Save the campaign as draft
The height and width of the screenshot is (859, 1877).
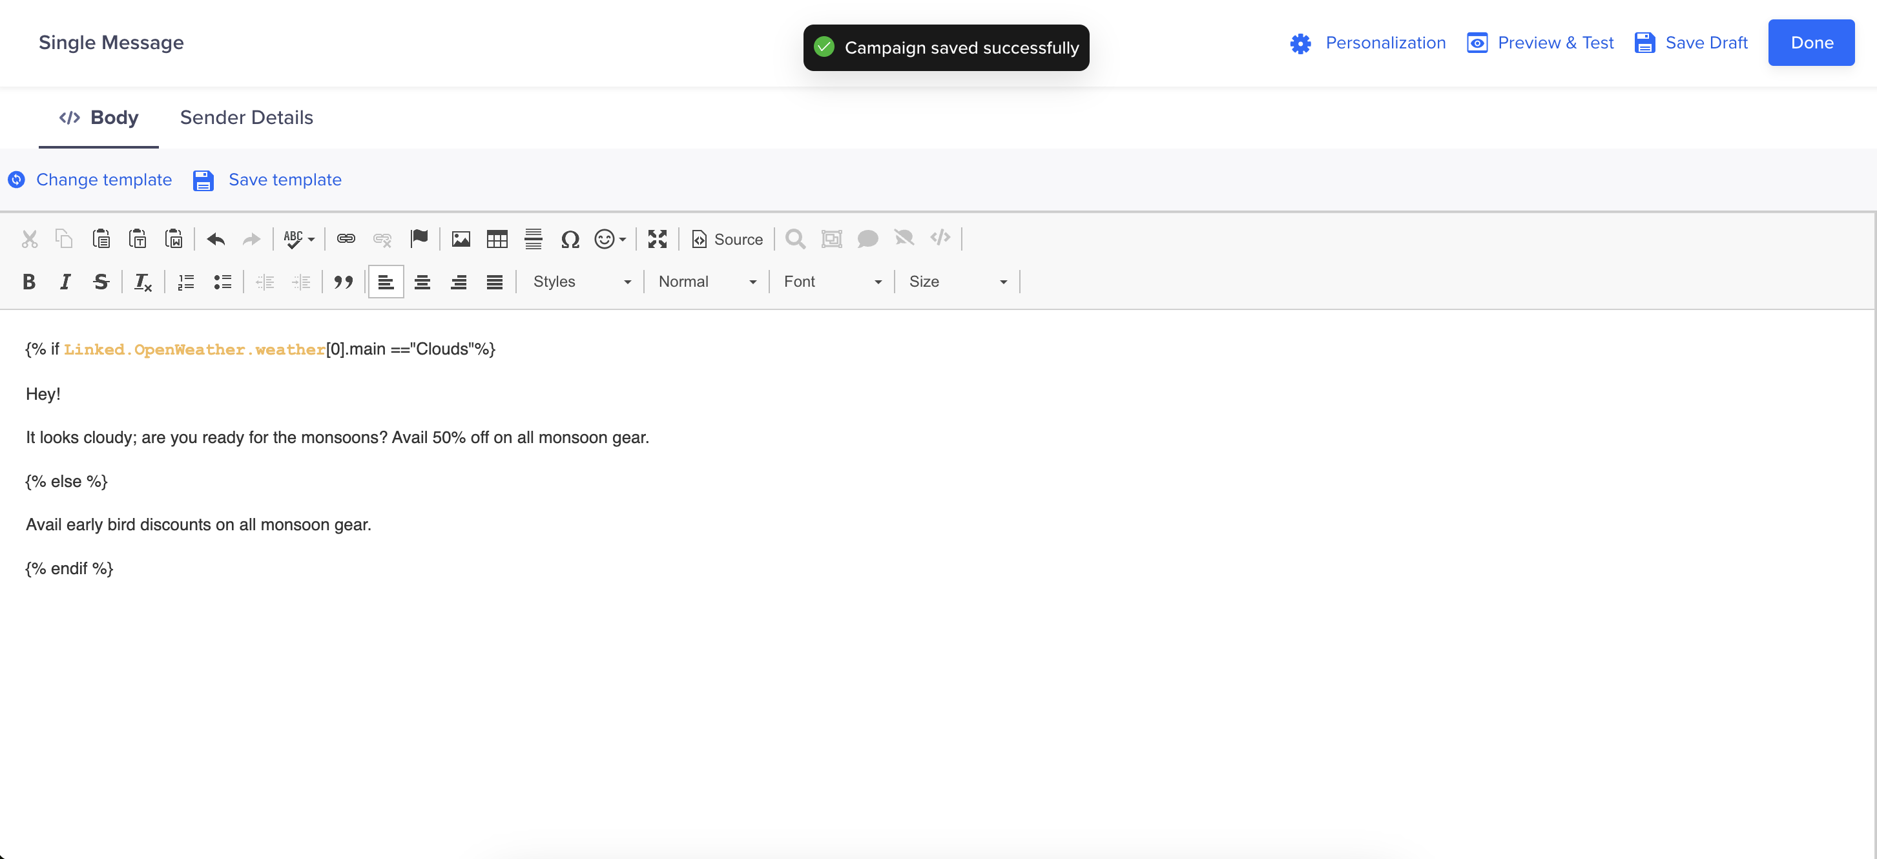click(x=1691, y=43)
